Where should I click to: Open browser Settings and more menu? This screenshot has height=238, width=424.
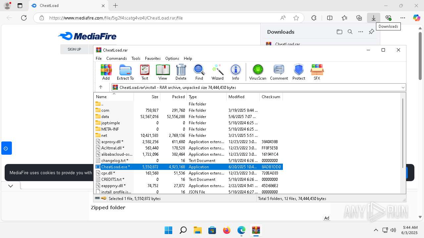(x=402, y=18)
